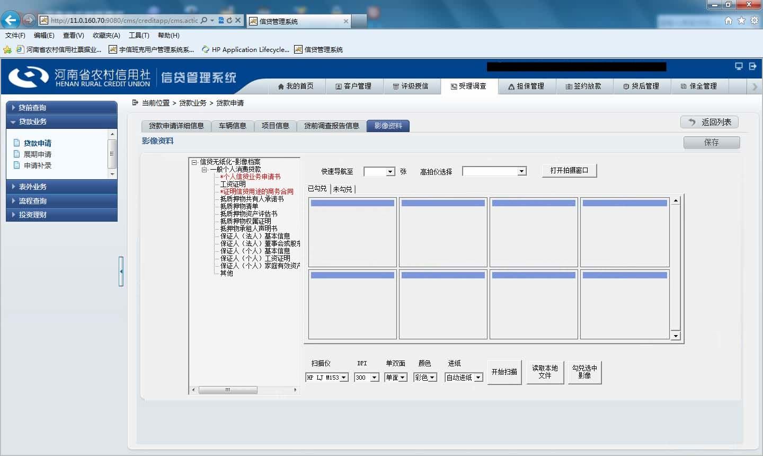Open 担保管理 navigation tab
The height and width of the screenshot is (456, 763).
pos(526,86)
